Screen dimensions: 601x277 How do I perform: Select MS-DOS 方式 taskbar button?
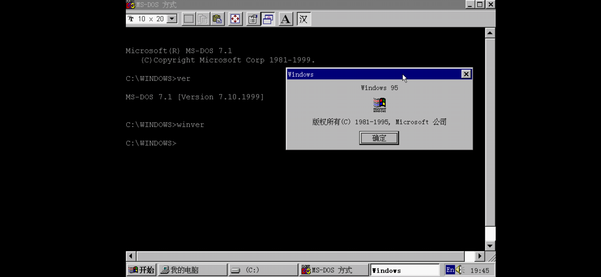click(x=334, y=270)
